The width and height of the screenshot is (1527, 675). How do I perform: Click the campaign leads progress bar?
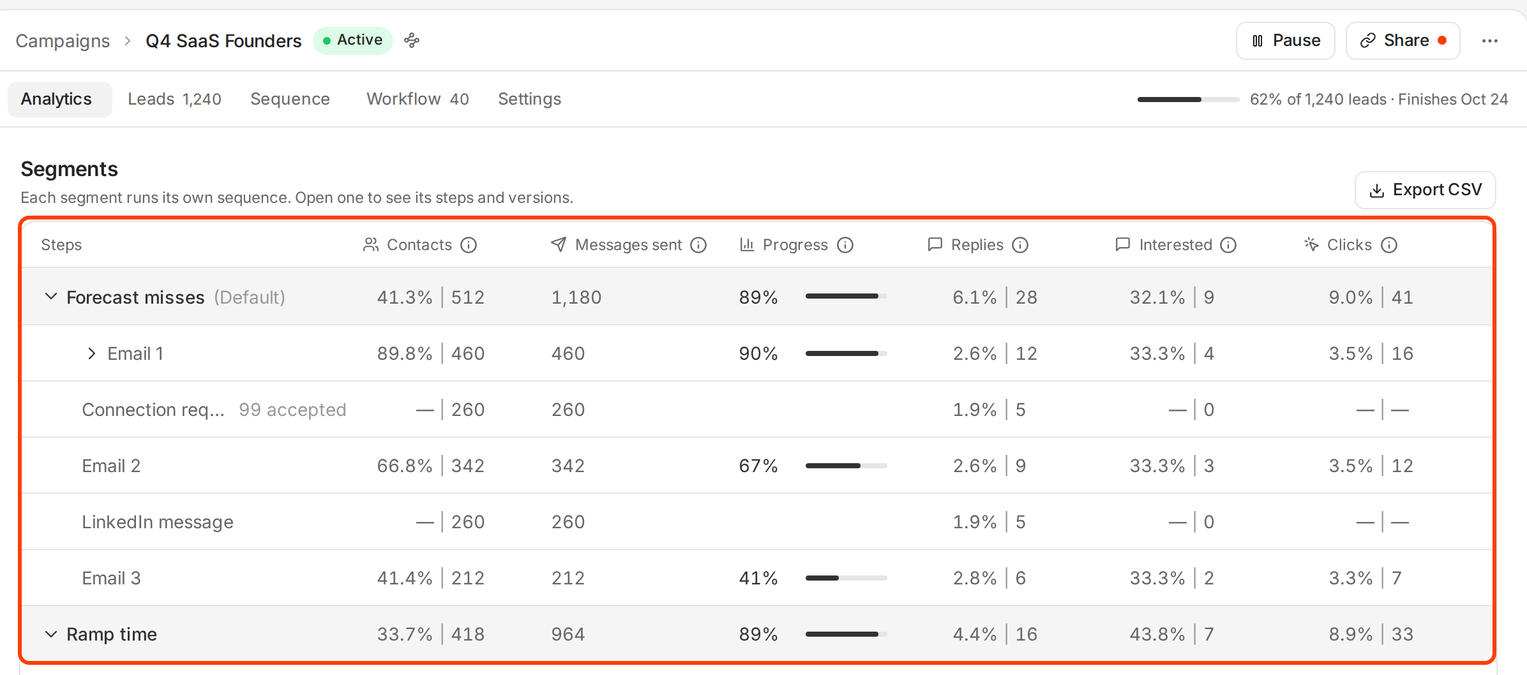[x=1188, y=100]
